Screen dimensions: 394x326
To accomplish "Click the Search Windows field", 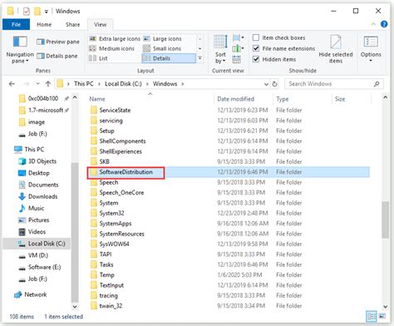I will click(x=334, y=84).
